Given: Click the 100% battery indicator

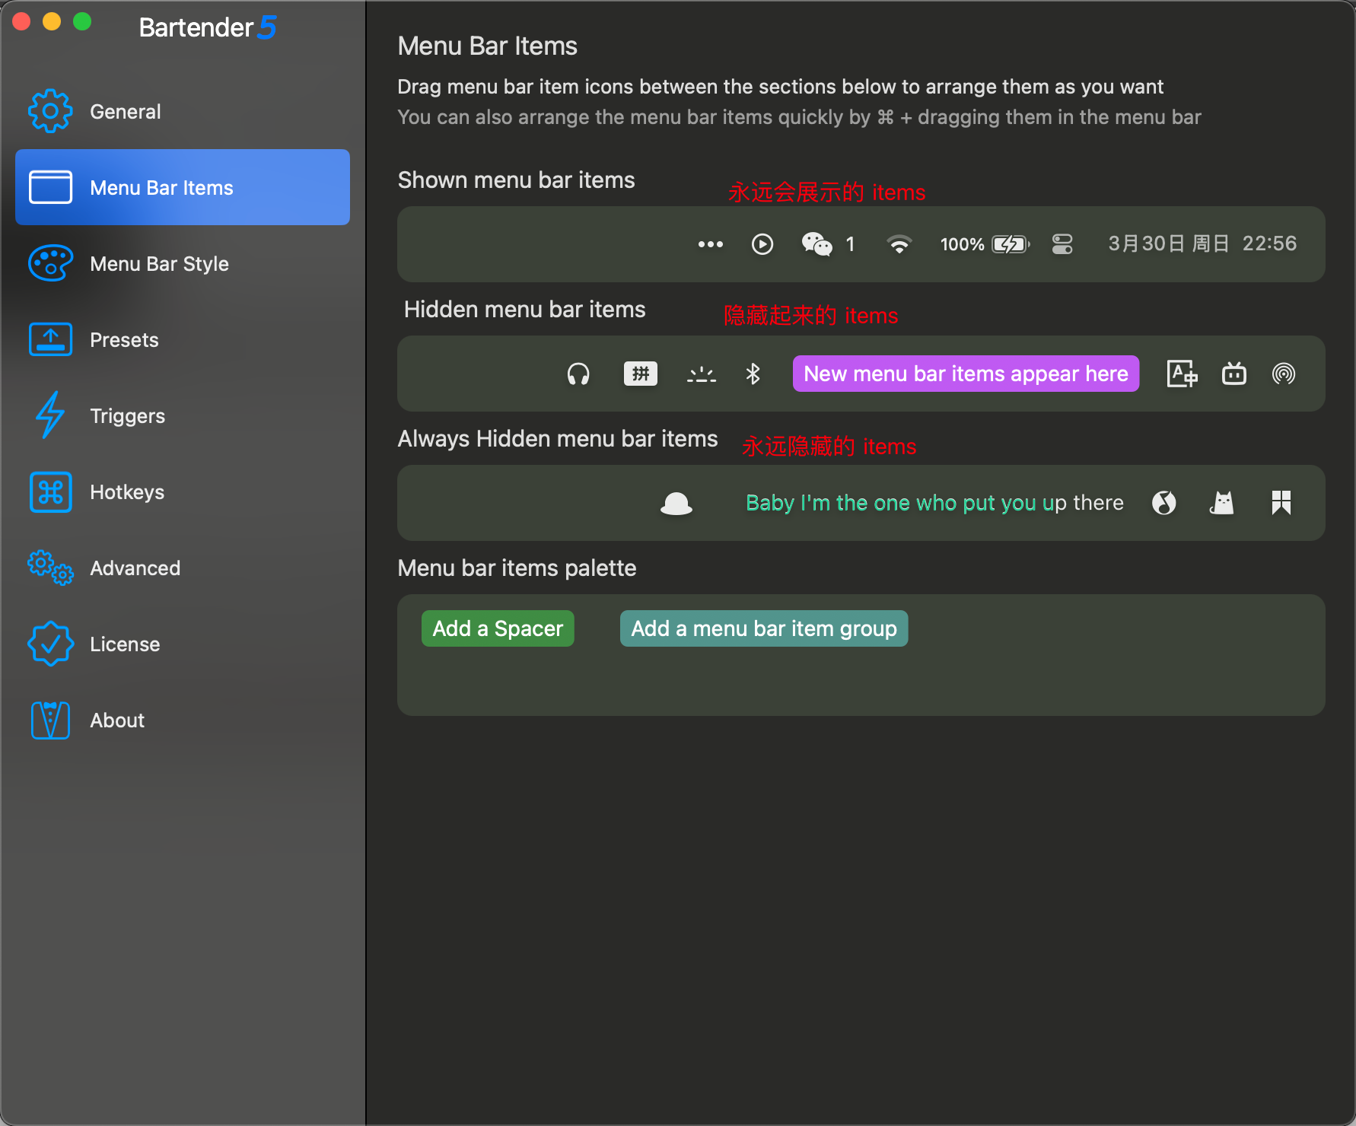Looking at the screenshot, I should (985, 244).
